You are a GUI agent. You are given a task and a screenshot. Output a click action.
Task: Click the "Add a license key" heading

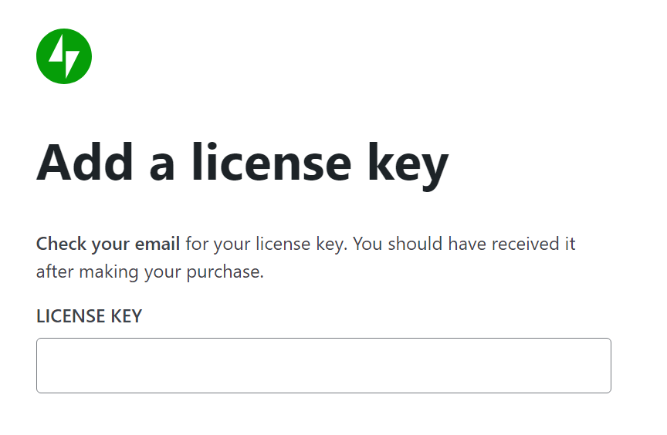[x=242, y=164]
